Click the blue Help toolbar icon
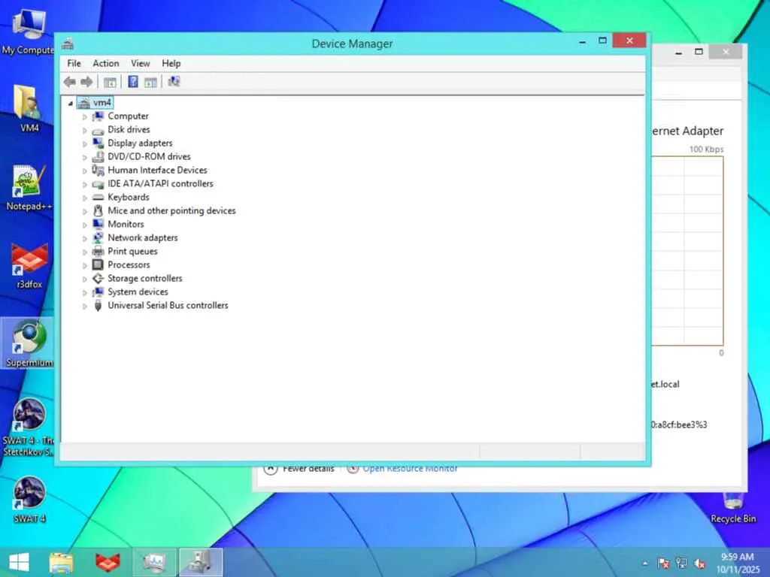This screenshot has width=770, height=577. point(132,82)
